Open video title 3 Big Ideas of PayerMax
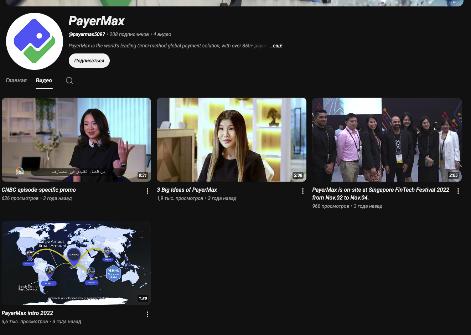 (x=187, y=190)
